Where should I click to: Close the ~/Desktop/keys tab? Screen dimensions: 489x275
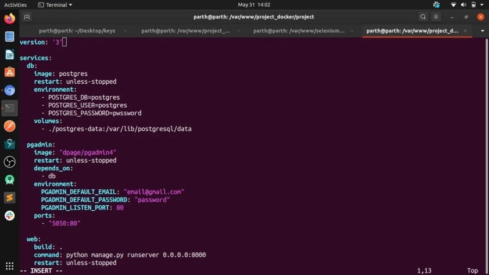coord(125,31)
